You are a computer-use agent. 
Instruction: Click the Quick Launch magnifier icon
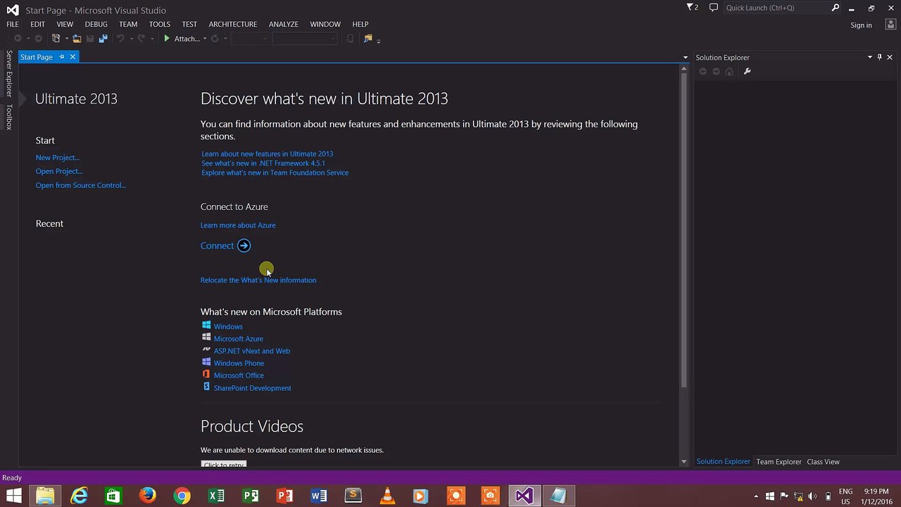tap(836, 8)
